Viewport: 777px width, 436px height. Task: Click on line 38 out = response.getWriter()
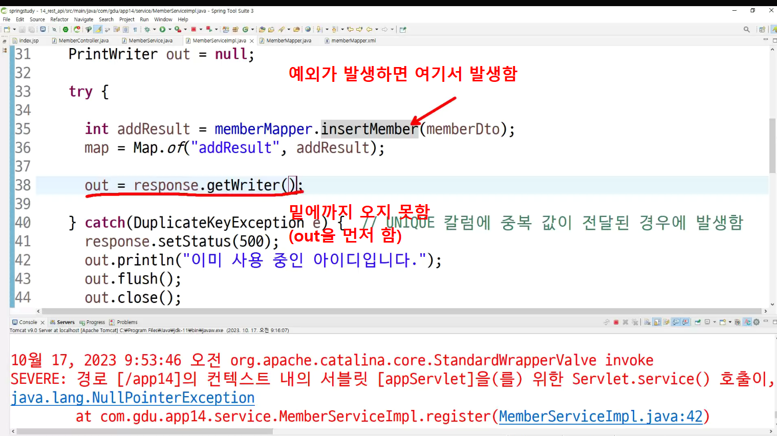(x=194, y=185)
